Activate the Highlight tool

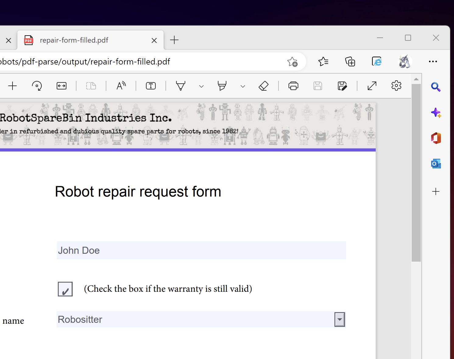[x=222, y=86]
